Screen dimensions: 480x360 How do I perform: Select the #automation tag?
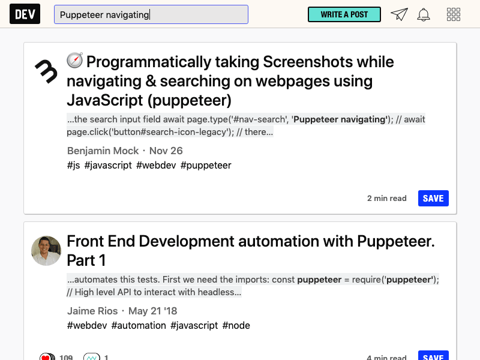139,325
